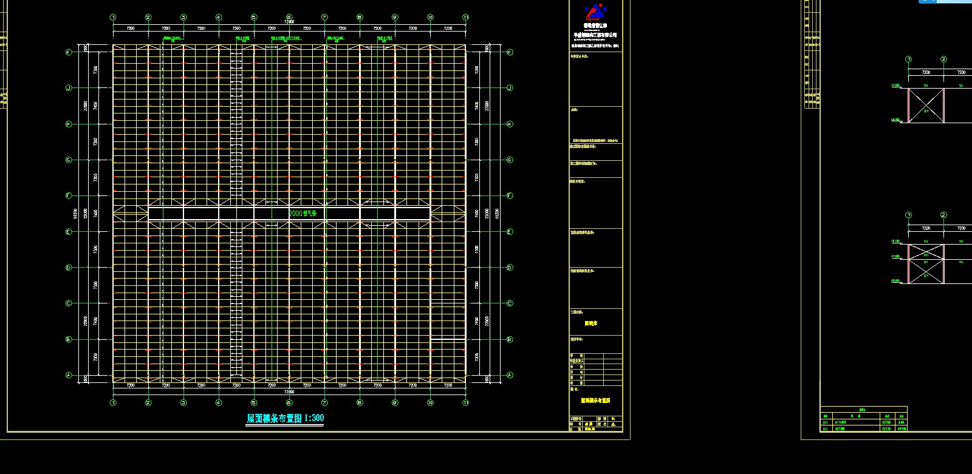Viewport: 972px width, 474px height.
Task: Select axis bubble K on the left side
Action: (69, 52)
